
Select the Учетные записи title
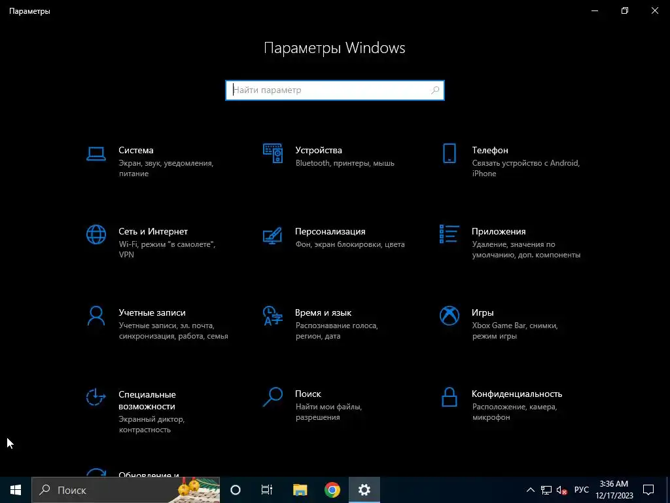point(152,312)
